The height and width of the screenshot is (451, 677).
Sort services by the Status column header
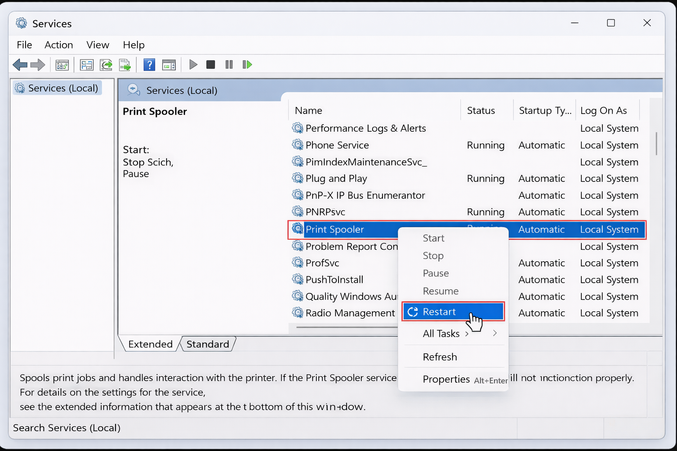(x=481, y=110)
